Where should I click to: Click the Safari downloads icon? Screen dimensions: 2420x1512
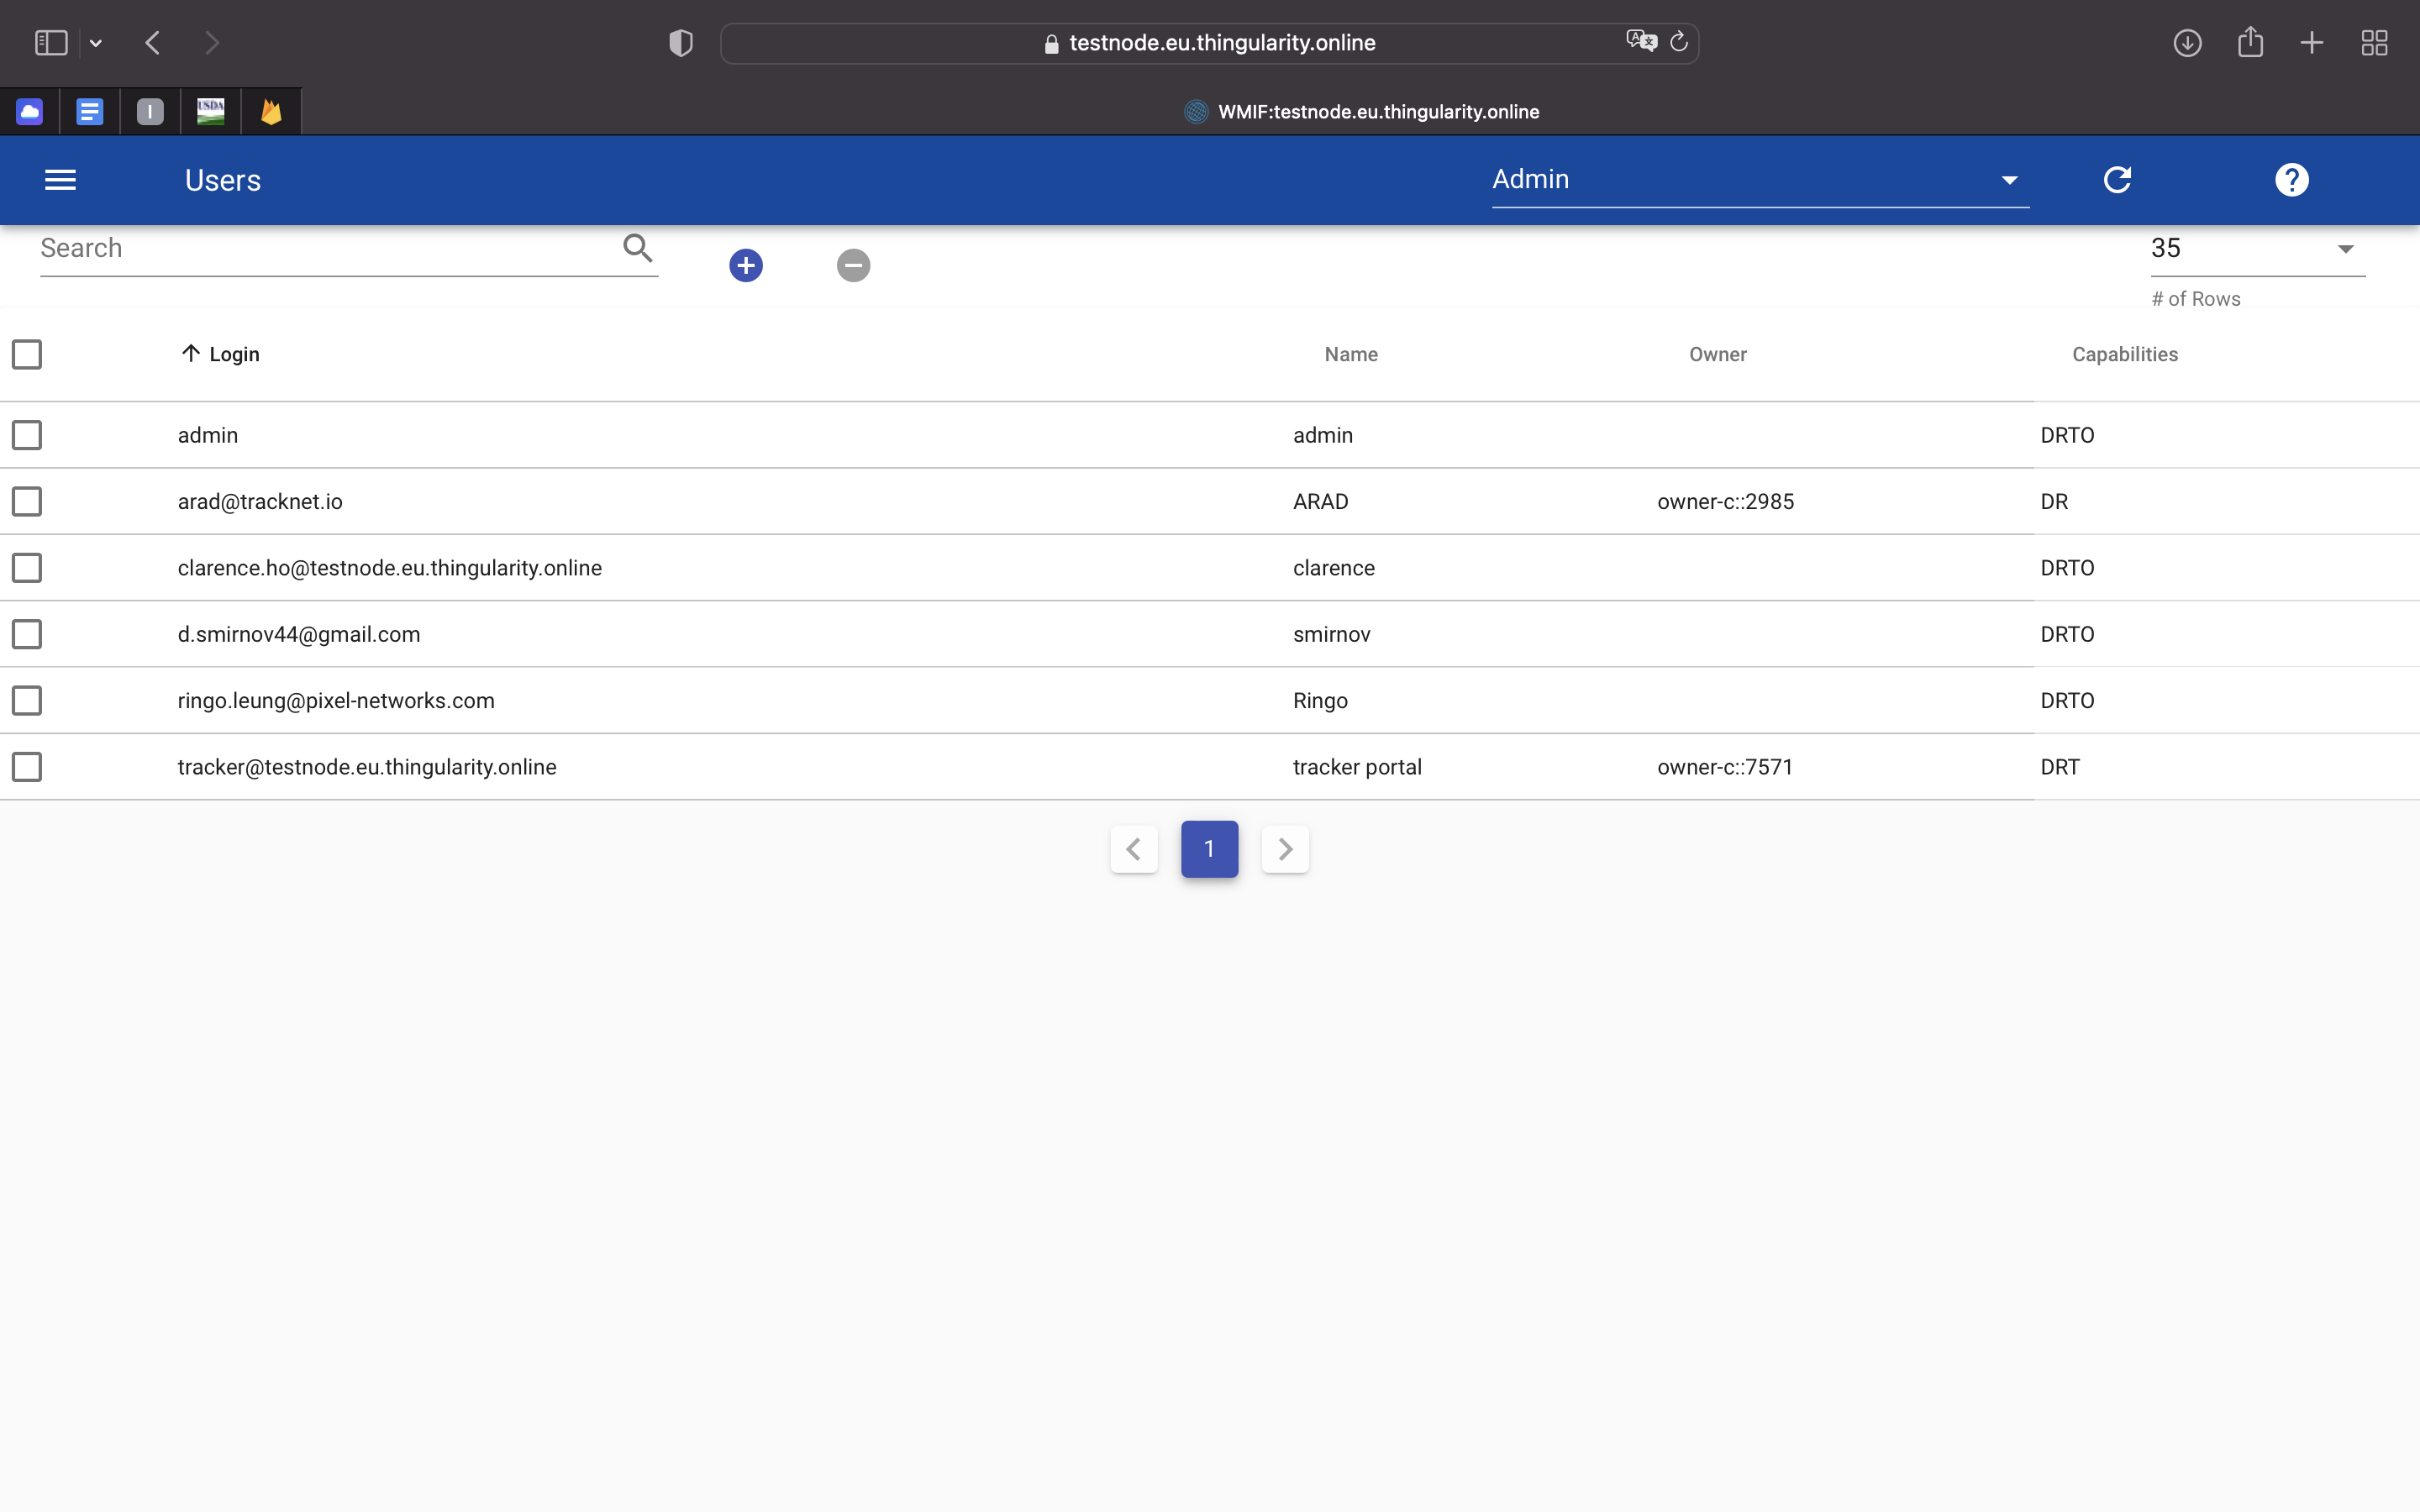point(2187,43)
